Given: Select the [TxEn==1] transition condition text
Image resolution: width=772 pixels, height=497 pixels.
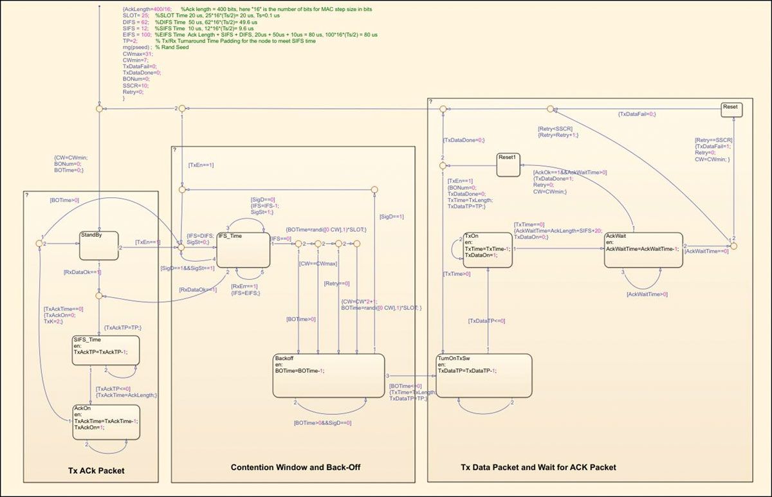Looking at the screenshot, I should [x=147, y=241].
